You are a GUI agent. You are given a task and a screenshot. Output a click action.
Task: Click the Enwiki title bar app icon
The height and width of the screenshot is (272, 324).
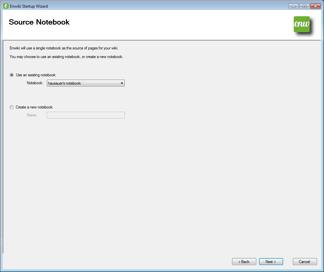[6, 6]
